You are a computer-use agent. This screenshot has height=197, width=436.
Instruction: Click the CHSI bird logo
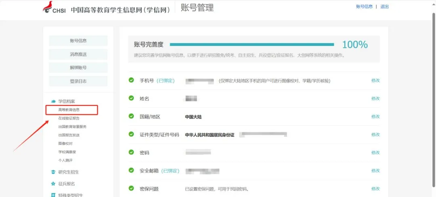[48, 7]
